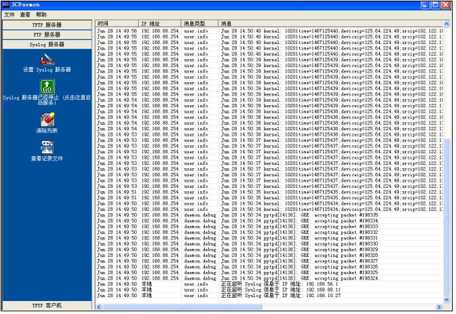Sort by the 消息类型 column header
Viewport: 456px width, 314px height.
tap(199, 24)
